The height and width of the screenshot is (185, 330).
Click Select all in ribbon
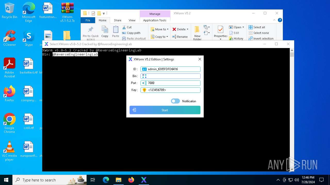(257, 27)
